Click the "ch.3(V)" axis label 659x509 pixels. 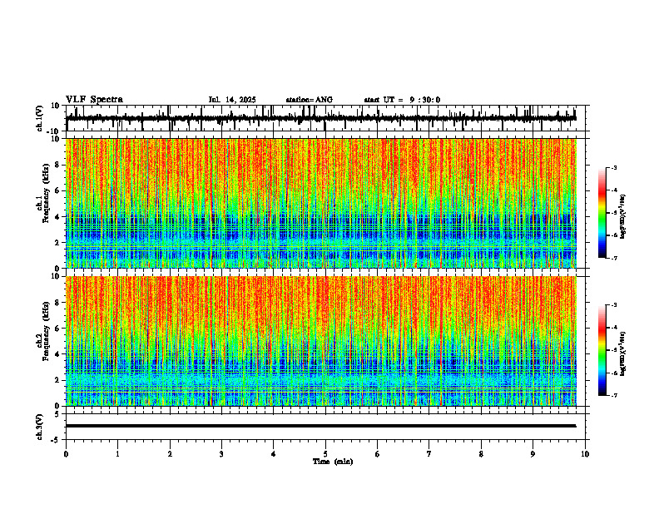pyautogui.click(x=40, y=427)
